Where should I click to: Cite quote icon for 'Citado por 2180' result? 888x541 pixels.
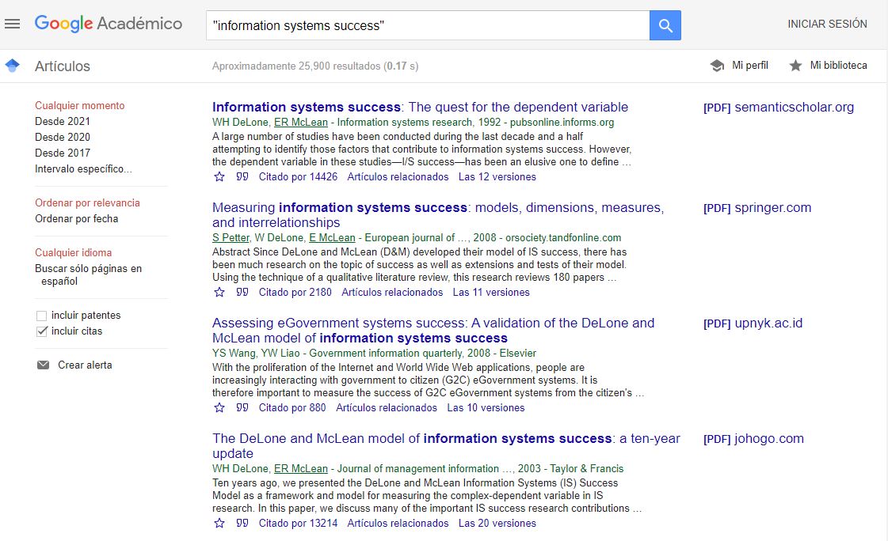pyautogui.click(x=242, y=293)
